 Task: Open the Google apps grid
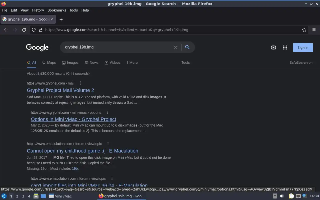click(285, 47)
